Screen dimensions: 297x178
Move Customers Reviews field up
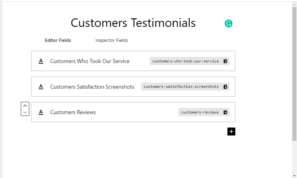click(x=25, y=106)
